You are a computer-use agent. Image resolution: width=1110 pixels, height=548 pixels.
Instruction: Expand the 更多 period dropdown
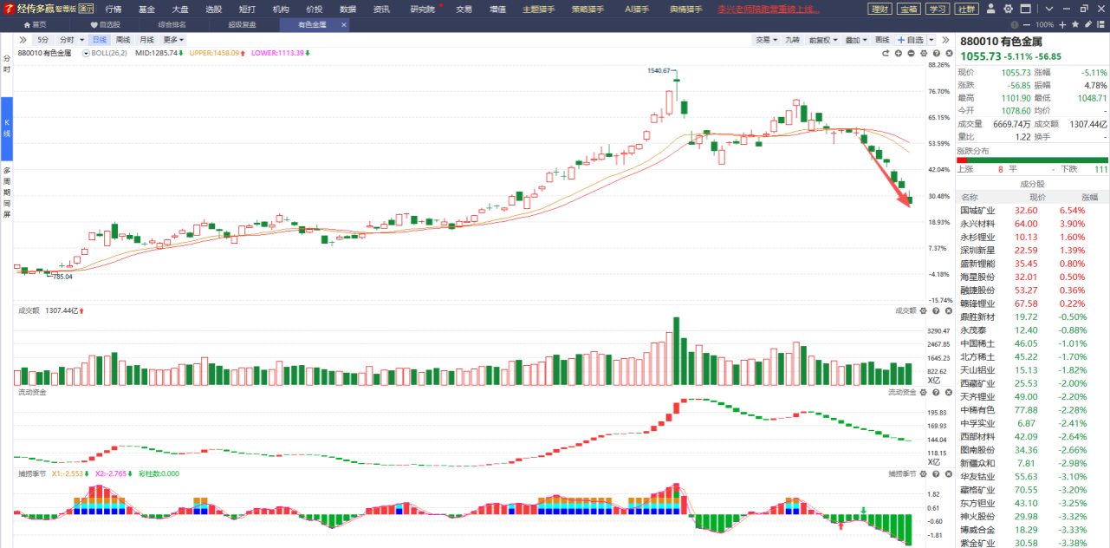pos(173,40)
